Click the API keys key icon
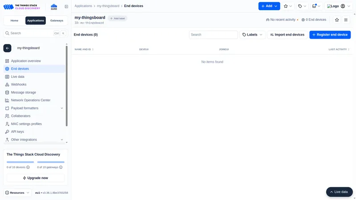This screenshot has width=356, height=200. 7,132
